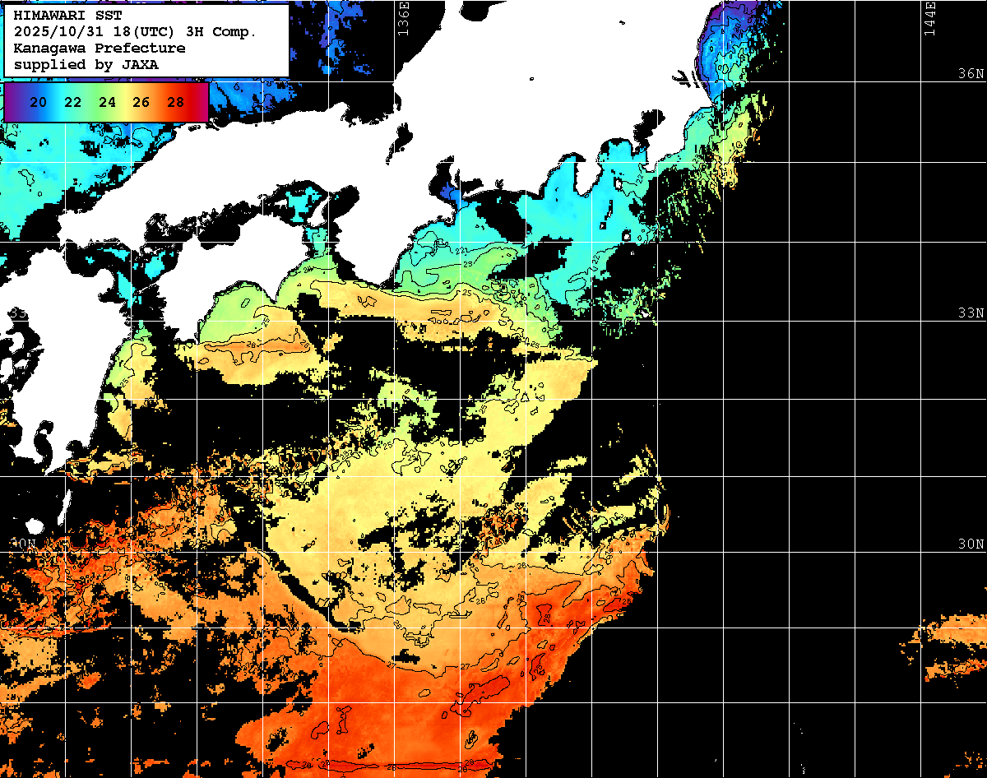Click the 30N latitude label at right edge
This screenshot has height=778, width=987.
point(971,544)
